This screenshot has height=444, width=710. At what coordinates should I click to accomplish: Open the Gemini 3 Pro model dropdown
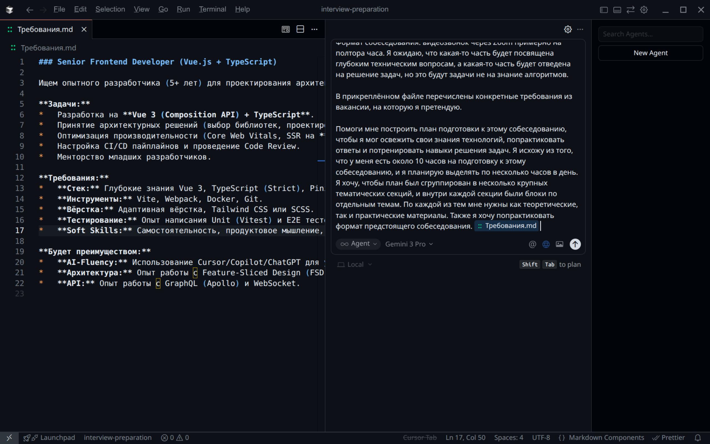(409, 244)
